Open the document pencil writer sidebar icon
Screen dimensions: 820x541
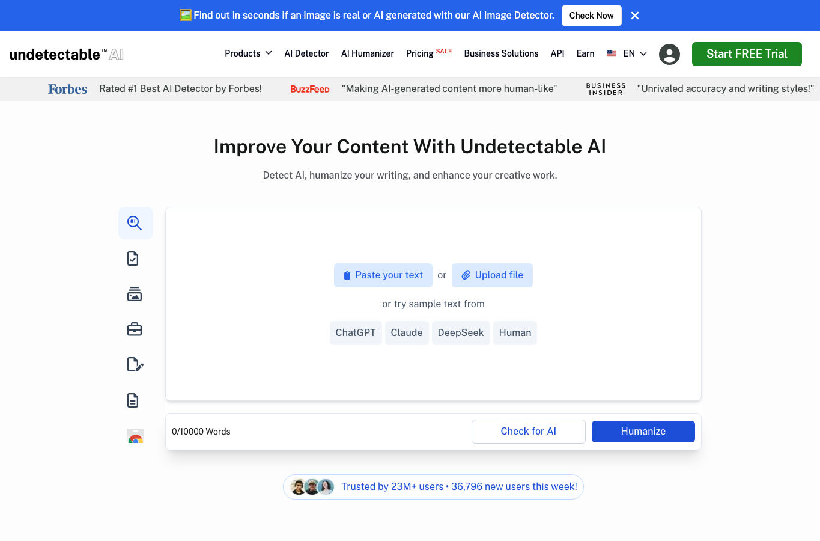pos(135,365)
